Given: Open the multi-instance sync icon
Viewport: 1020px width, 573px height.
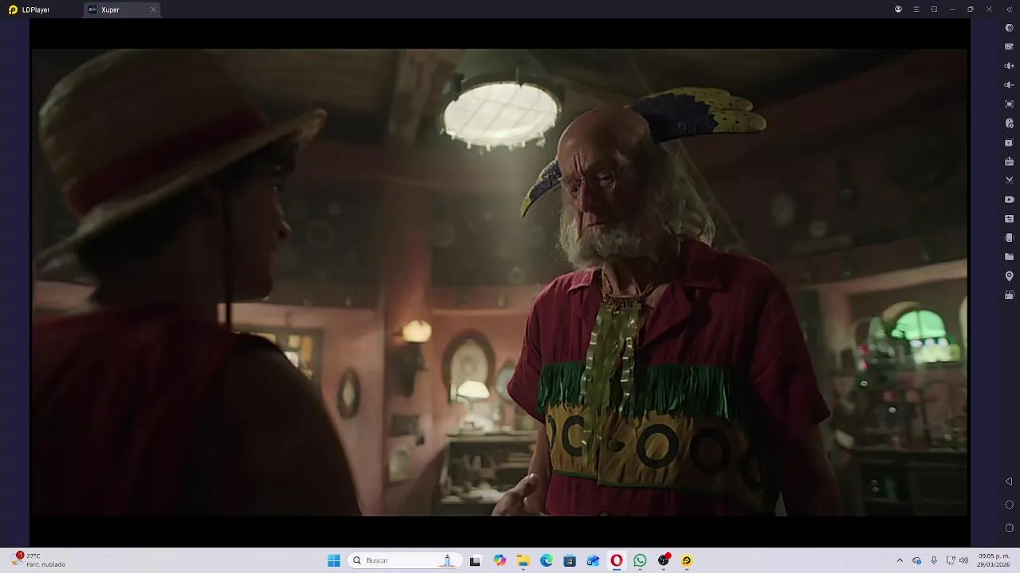Looking at the screenshot, I should click(x=1009, y=142).
